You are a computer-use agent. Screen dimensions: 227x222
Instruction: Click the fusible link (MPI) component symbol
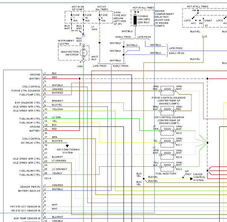[x=135, y=20]
